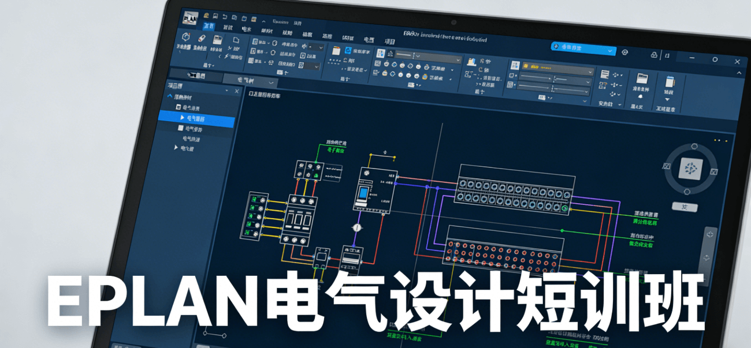Select the highlighted blue tree item

[196, 118]
